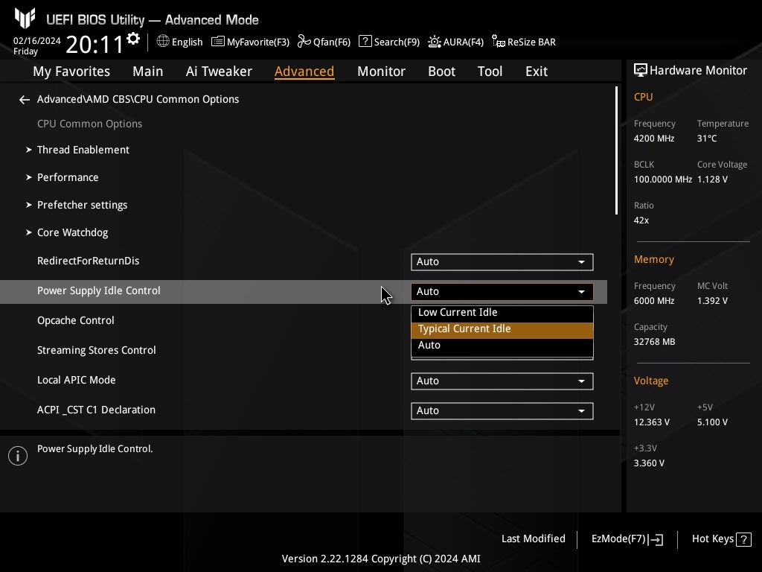Select the RedirectForReturnDis label
The height and width of the screenshot is (572, 762).
(88, 261)
